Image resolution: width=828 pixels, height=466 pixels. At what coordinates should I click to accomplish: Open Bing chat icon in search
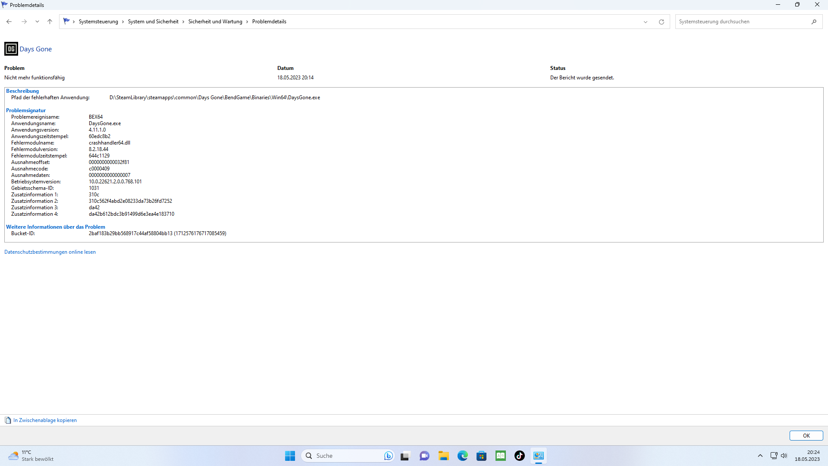388,456
